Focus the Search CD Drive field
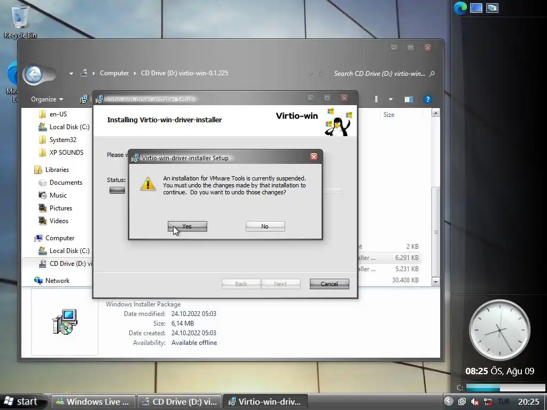Screen dimensions: 547x410 (x=380, y=74)
